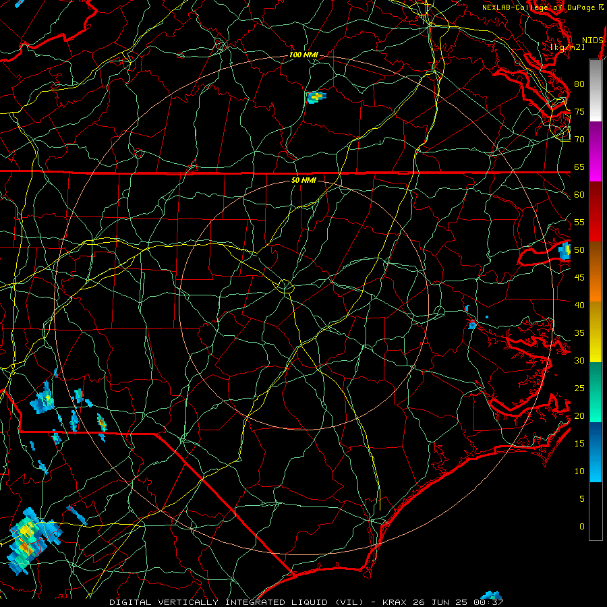This screenshot has height=607, width=607.
Task: Click the magenta band of the legend
Action: tap(596, 152)
